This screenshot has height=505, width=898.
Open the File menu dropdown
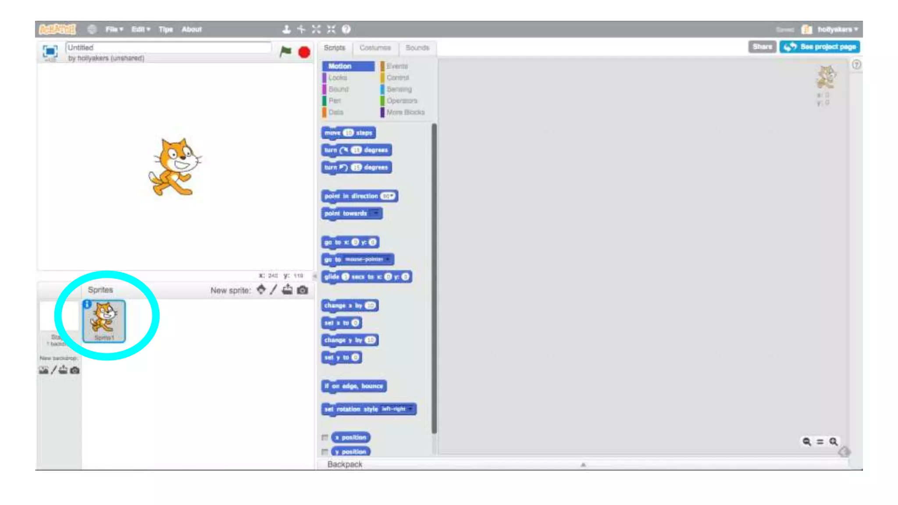(114, 29)
